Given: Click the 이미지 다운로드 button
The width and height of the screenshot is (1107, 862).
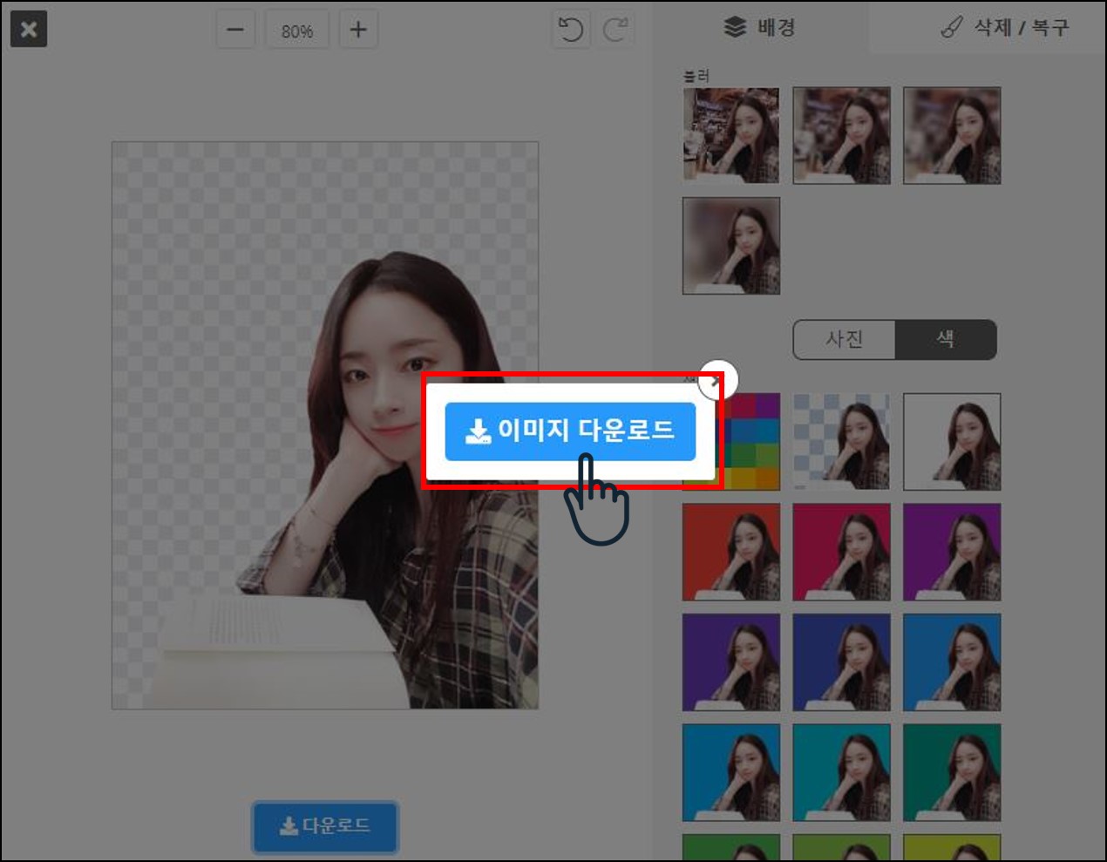Looking at the screenshot, I should click(570, 431).
